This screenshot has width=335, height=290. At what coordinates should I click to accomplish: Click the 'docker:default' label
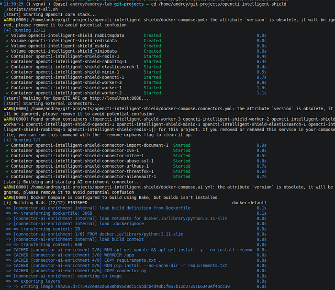[249, 203]
